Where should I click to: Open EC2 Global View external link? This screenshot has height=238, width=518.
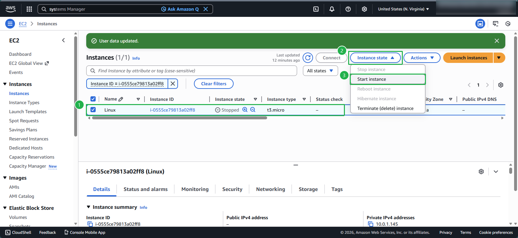point(29,63)
